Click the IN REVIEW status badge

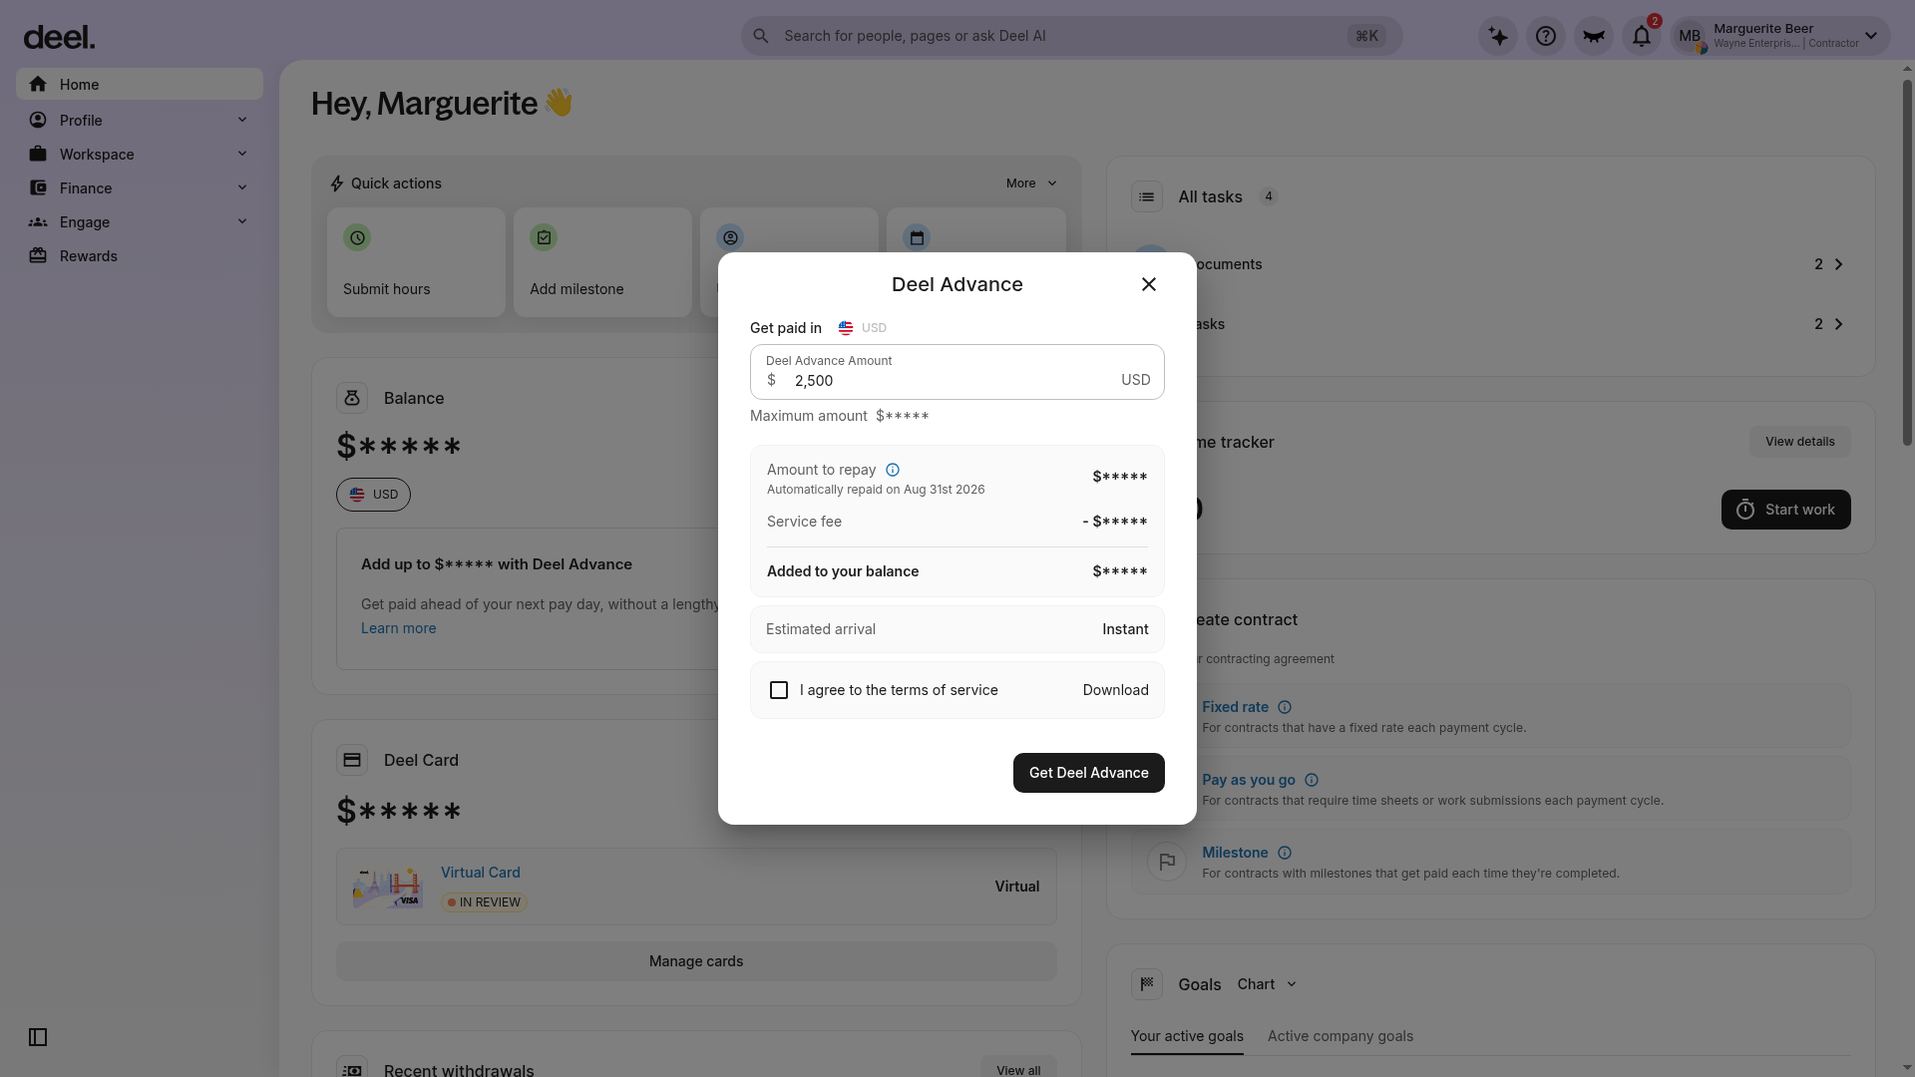pyautogui.click(x=485, y=902)
